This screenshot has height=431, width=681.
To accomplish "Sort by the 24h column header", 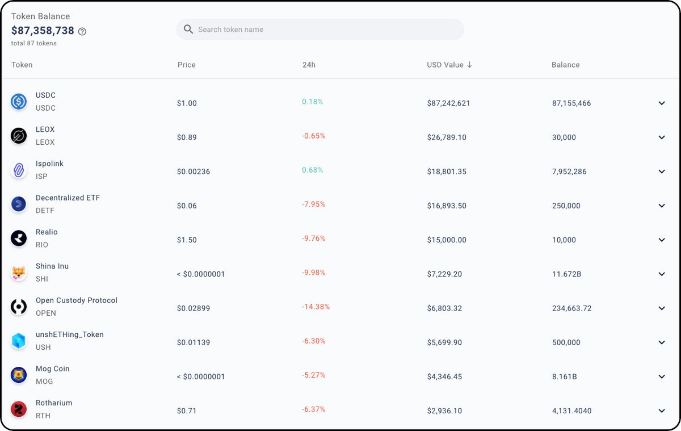I will click(309, 65).
